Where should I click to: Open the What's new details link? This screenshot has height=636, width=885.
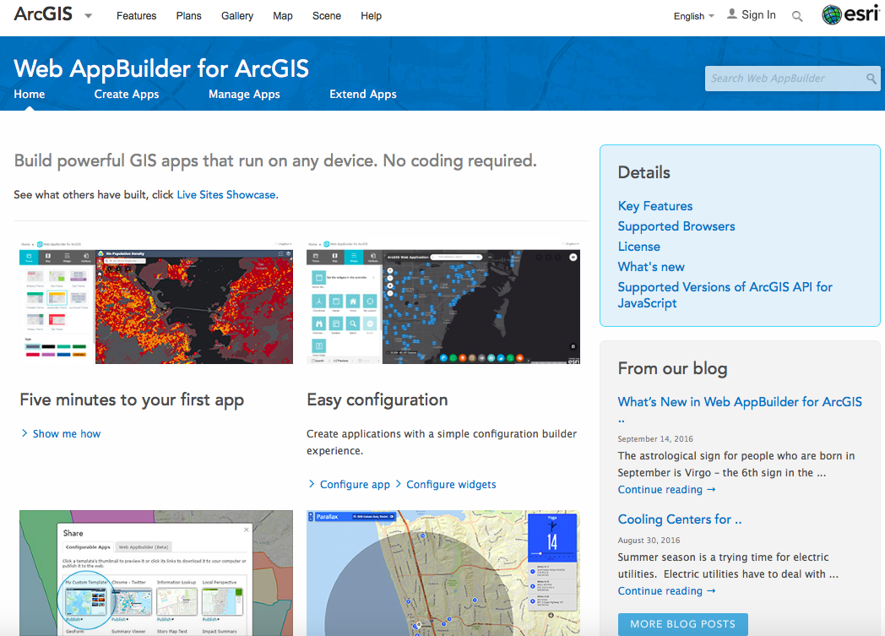pyautogui.click(x=651, y=267)
